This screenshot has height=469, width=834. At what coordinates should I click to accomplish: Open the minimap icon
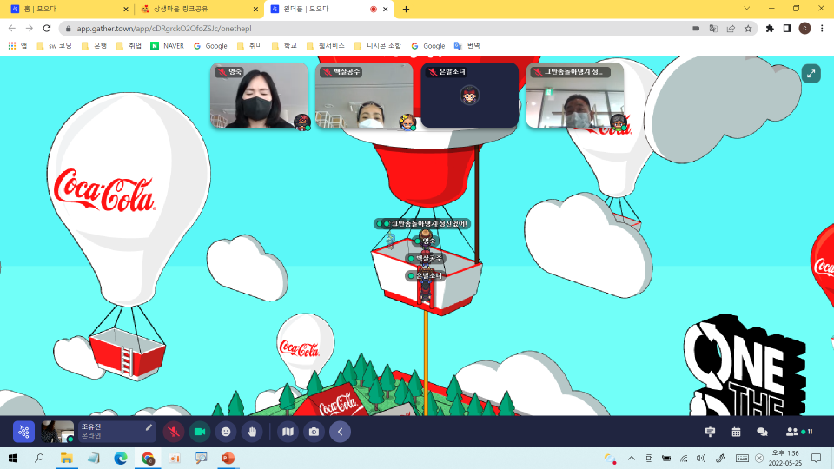pos(288,432)
